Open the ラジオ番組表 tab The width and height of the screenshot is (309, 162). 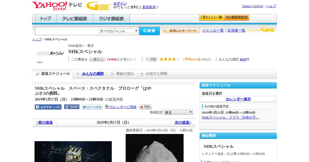pyautogui.click(x=111, y=19)
